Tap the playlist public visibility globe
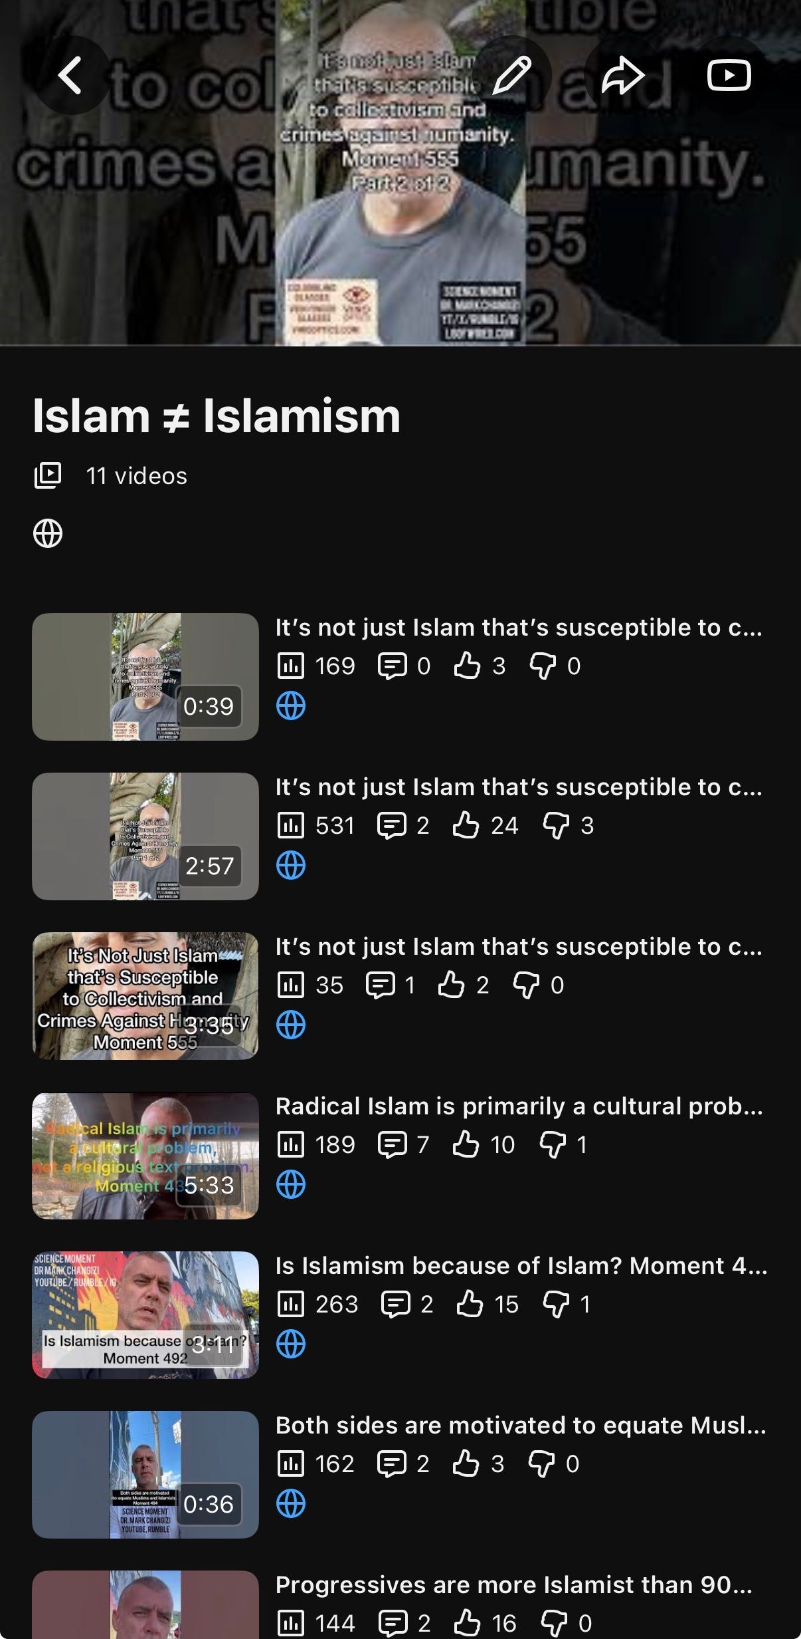The image size is (801, 1639). [x=48, y=533]
